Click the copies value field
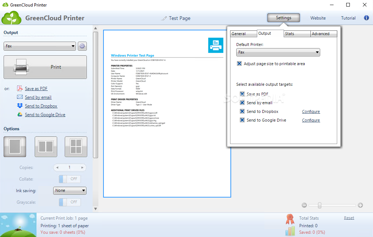 [69, 168]
